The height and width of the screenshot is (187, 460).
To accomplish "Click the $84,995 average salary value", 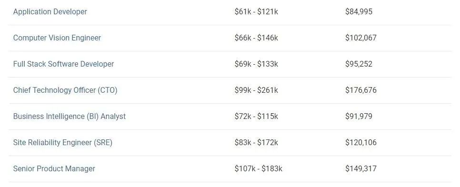I will coord(359,12).
